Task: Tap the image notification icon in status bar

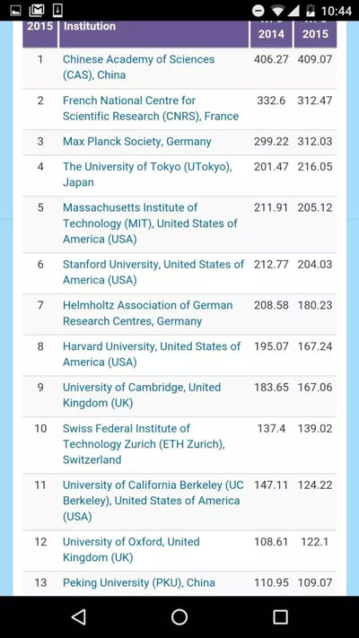Action: pos(16,10)
